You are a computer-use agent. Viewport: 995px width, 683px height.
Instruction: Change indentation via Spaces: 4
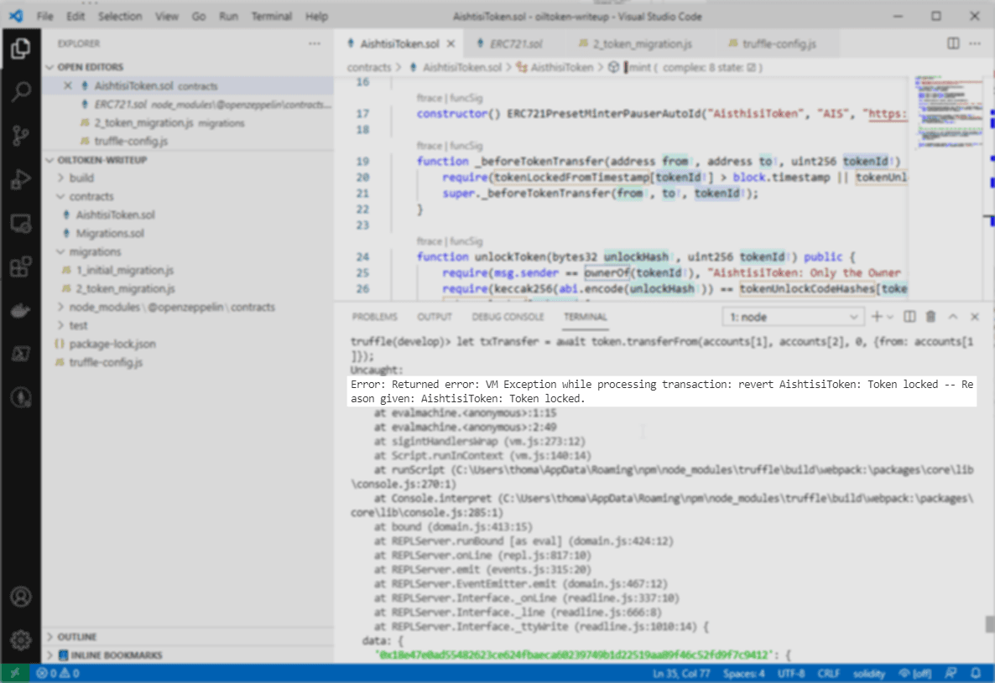743,674
